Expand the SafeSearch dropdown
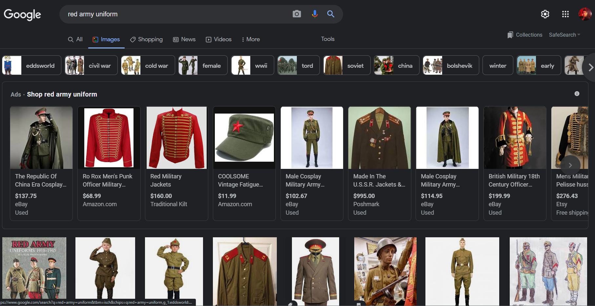Image resolution: width=595 pixels, height=306 pixels. click(x=564, y=35)
